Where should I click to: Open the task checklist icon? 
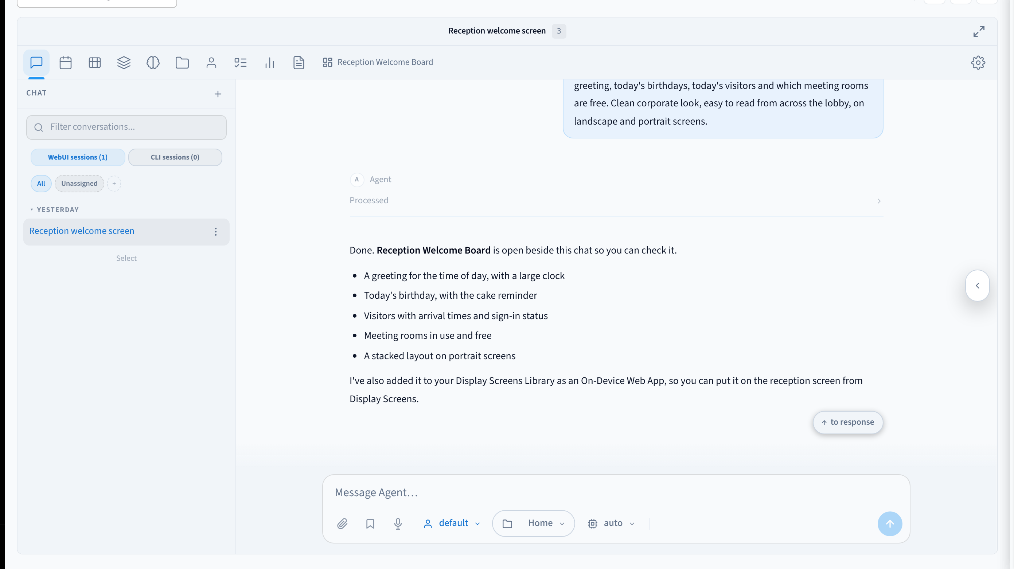coord(241,62)
